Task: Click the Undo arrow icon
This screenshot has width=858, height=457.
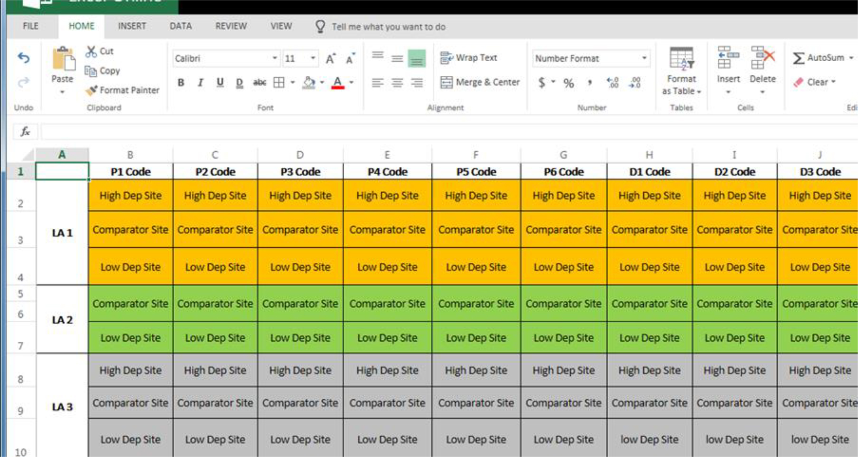Action: click(24, 58)
